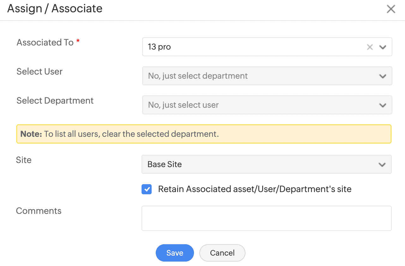Focus the Comments text box
Image resolution: width=405 pixels, height=266 pixels.
click(266, 218)
